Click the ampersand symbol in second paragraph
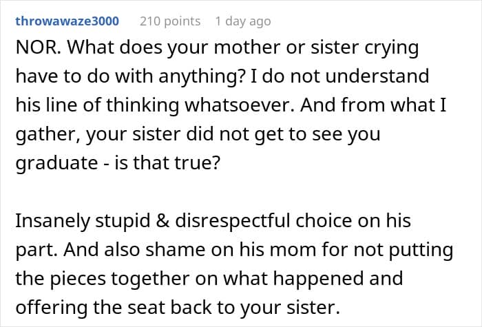 (163, 221)
